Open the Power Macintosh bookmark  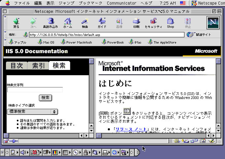[x=76, y=42]
